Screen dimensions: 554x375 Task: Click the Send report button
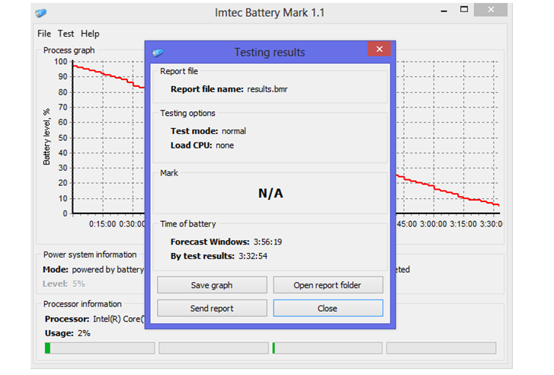212,308
